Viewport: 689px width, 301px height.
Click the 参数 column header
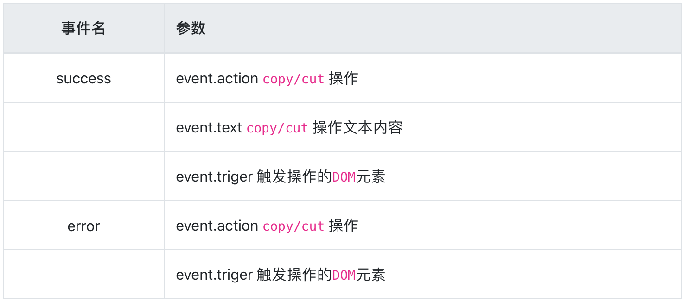[x=191, y=29]
